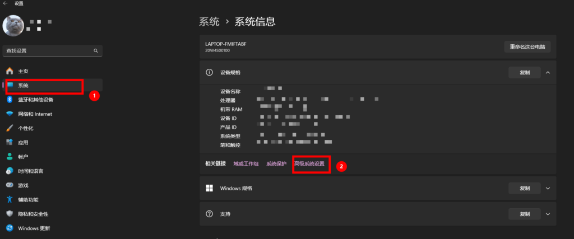Open the 主页 home icon in sidebar

click(10, 71)
